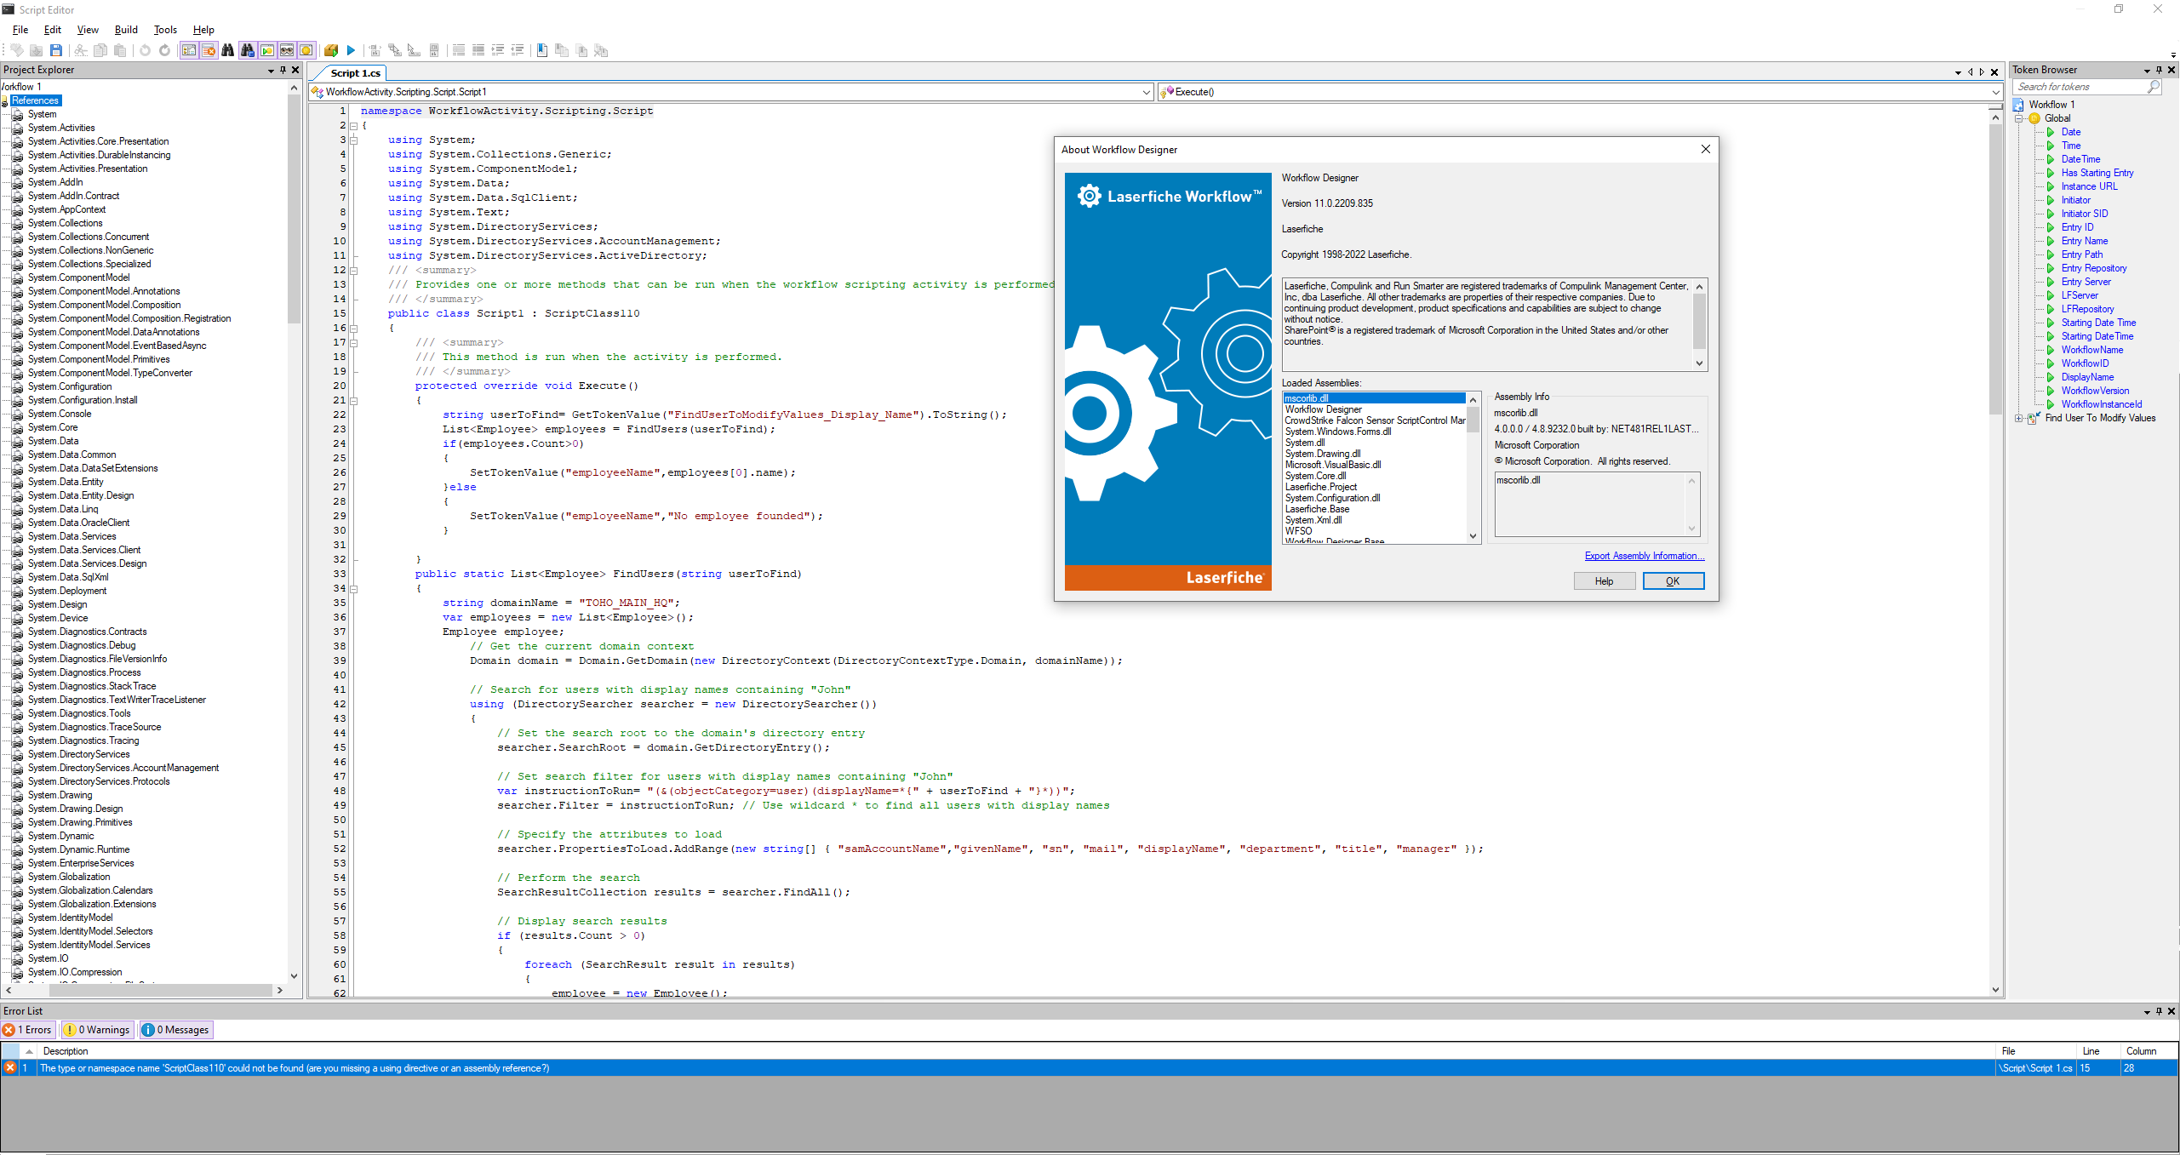The height and width of the screenshot is (1155, 2180).
Task: Open Find with the plain binoculars icon
Action: [227, 50]
